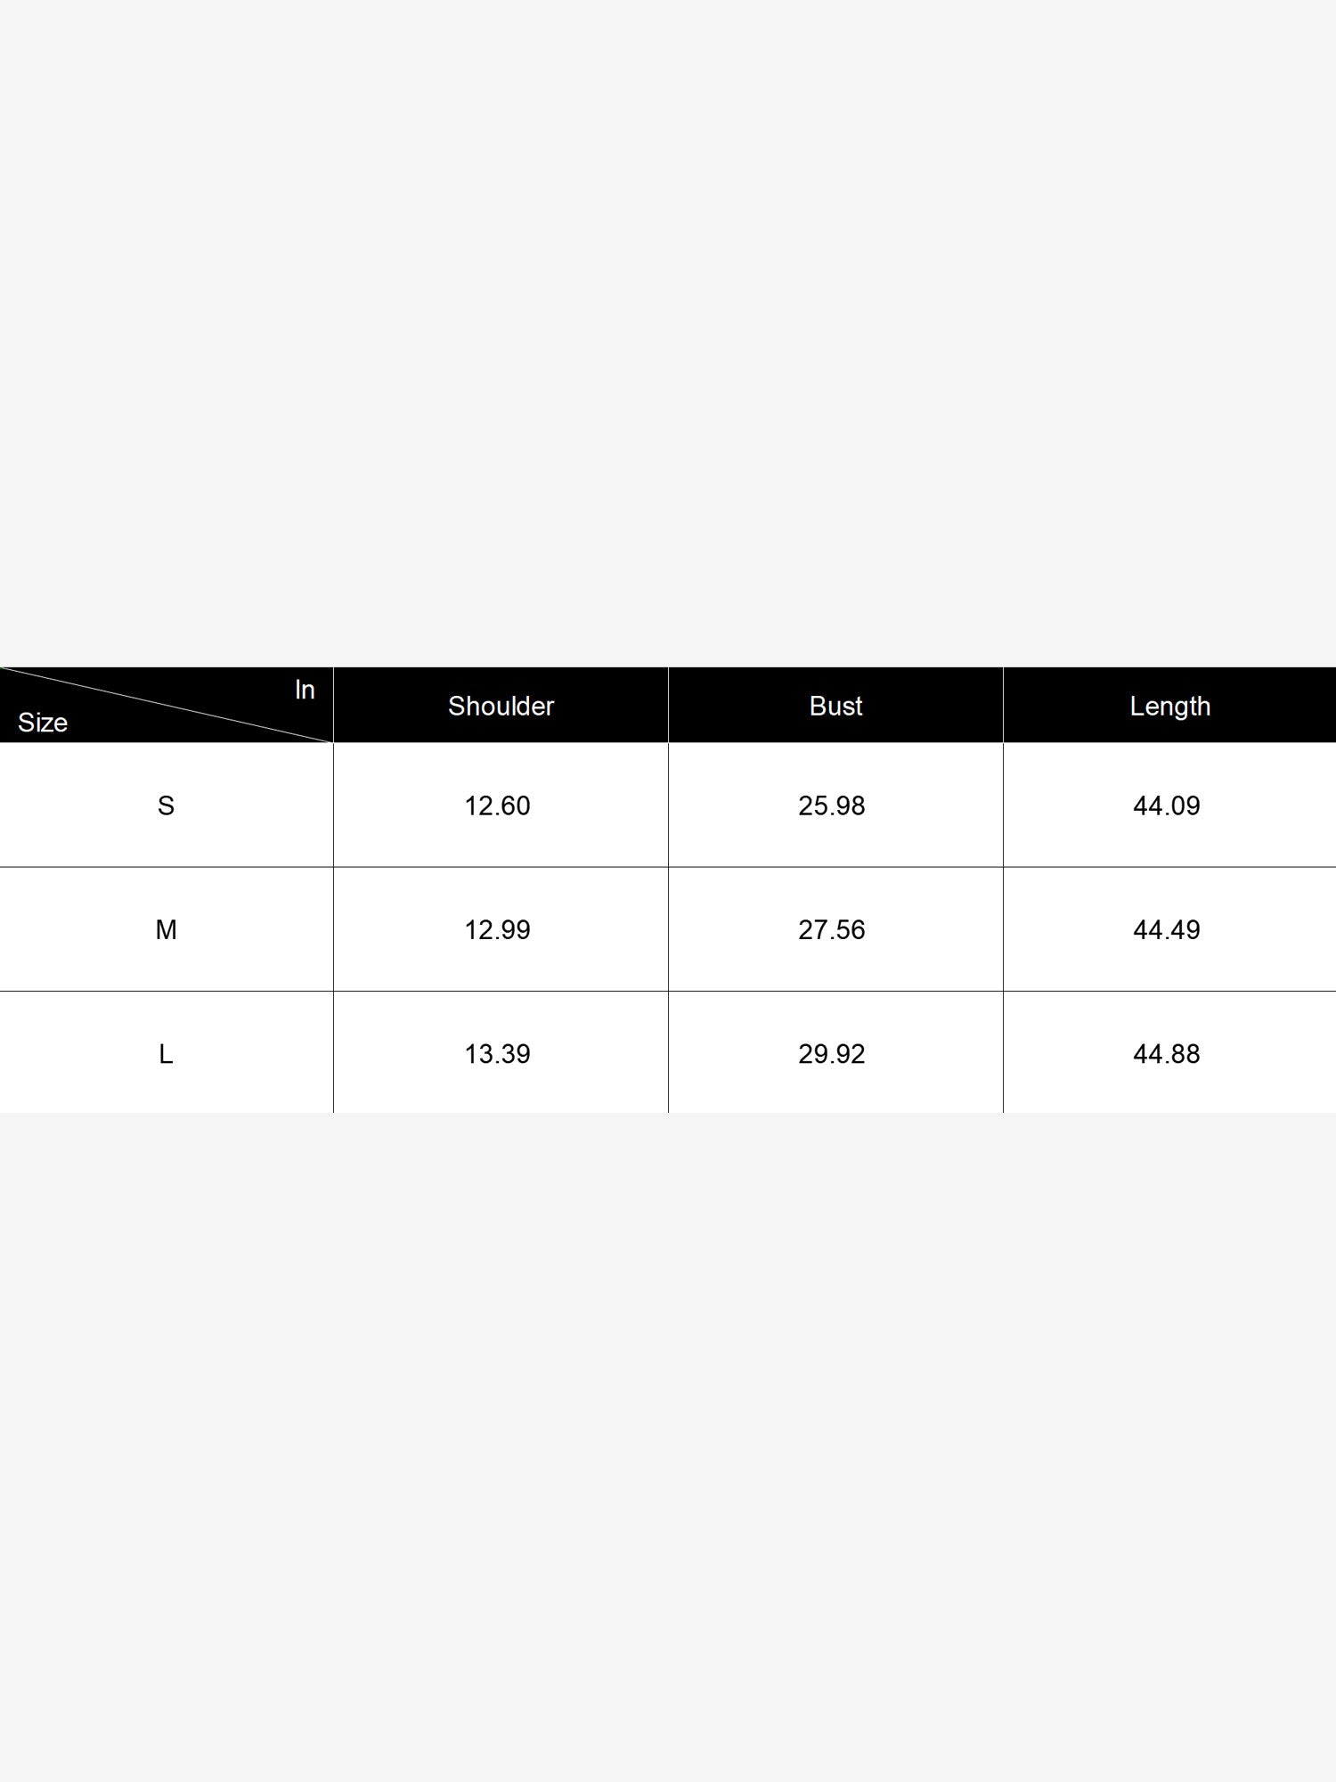
Task: Select the S size row label
Action: [x=166, y=805]
